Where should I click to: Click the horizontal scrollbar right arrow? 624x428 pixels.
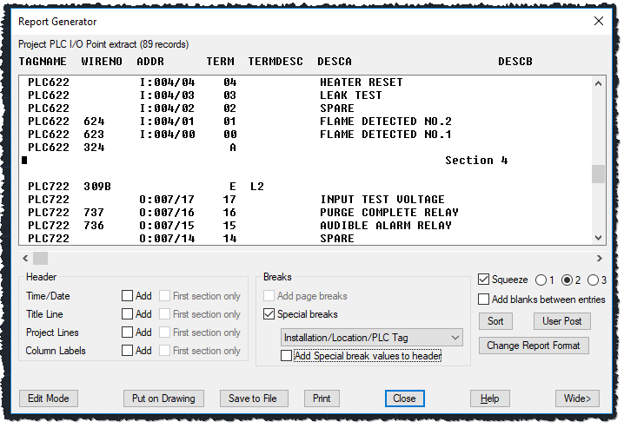tap(600, 259)
